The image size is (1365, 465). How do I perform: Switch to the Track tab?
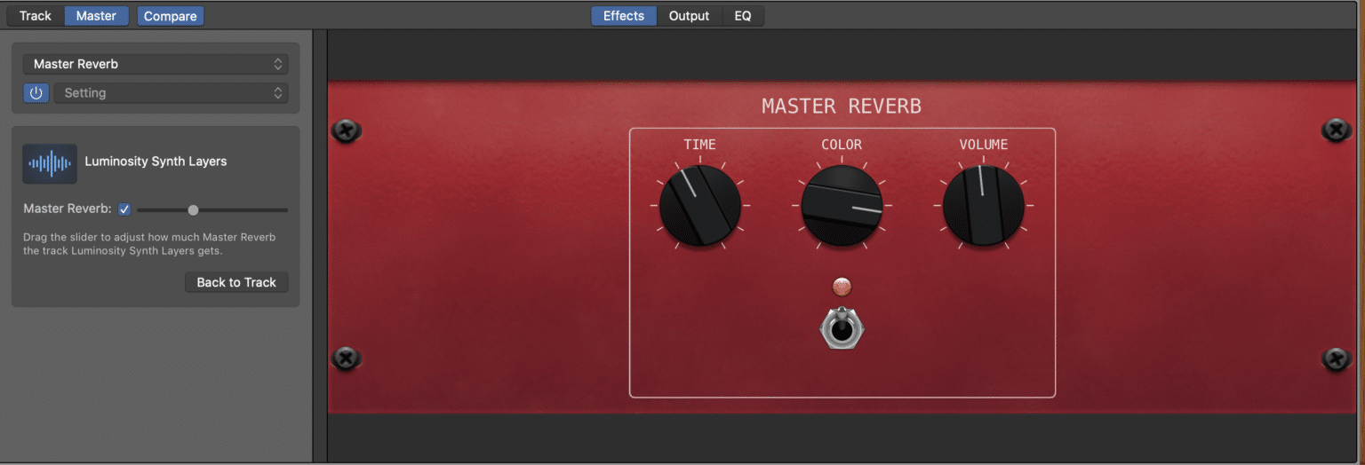pyautogui.click(x=36, y=16)
